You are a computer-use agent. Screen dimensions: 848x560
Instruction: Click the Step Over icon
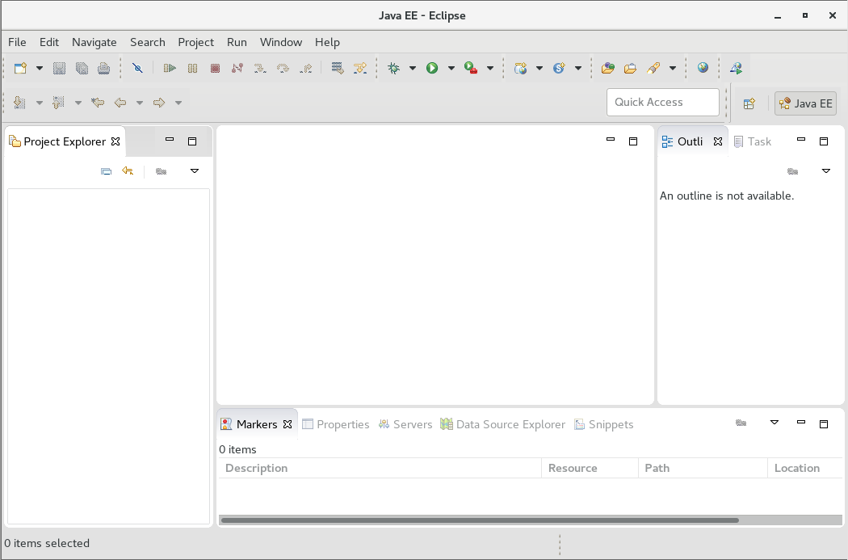283,68
